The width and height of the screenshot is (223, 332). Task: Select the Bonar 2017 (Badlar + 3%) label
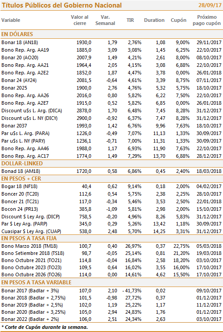point(30,291)
